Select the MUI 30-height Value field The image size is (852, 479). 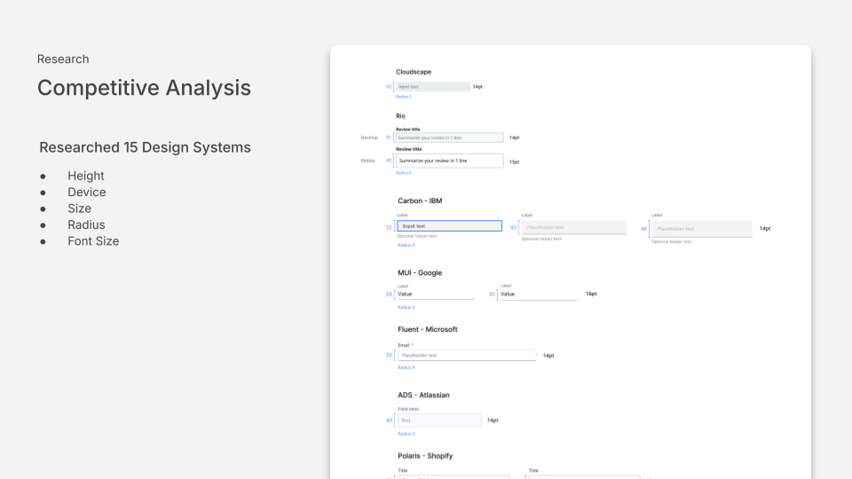[537, 294]
